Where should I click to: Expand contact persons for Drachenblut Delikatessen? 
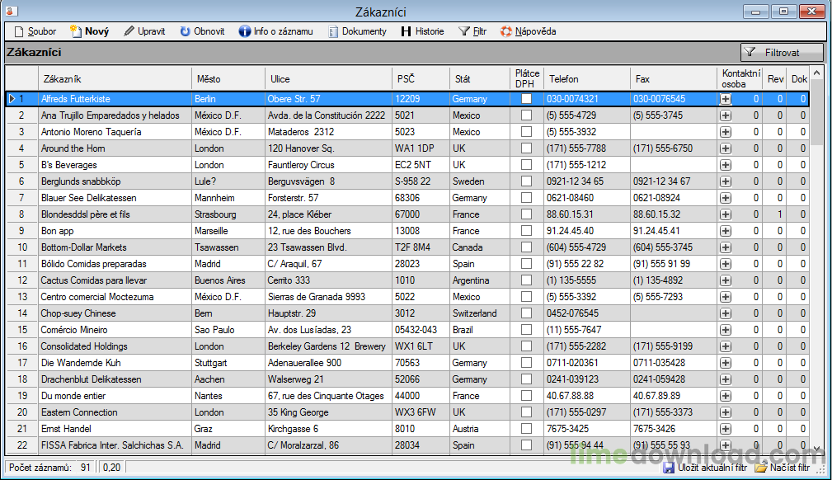(726, 379)
